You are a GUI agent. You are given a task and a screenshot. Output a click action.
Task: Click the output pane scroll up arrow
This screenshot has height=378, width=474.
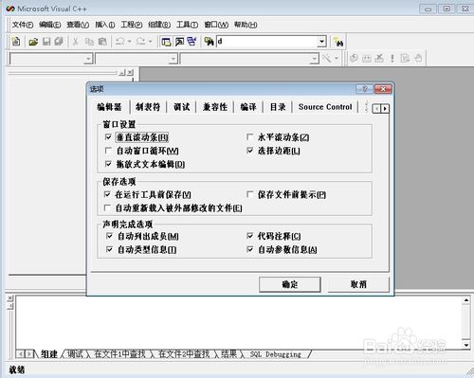click(x=466, y=300)
